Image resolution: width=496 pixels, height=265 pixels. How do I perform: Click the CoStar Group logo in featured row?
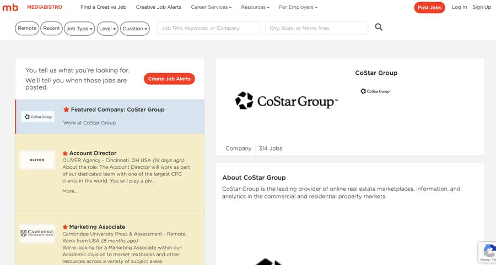tap(38, 117)
